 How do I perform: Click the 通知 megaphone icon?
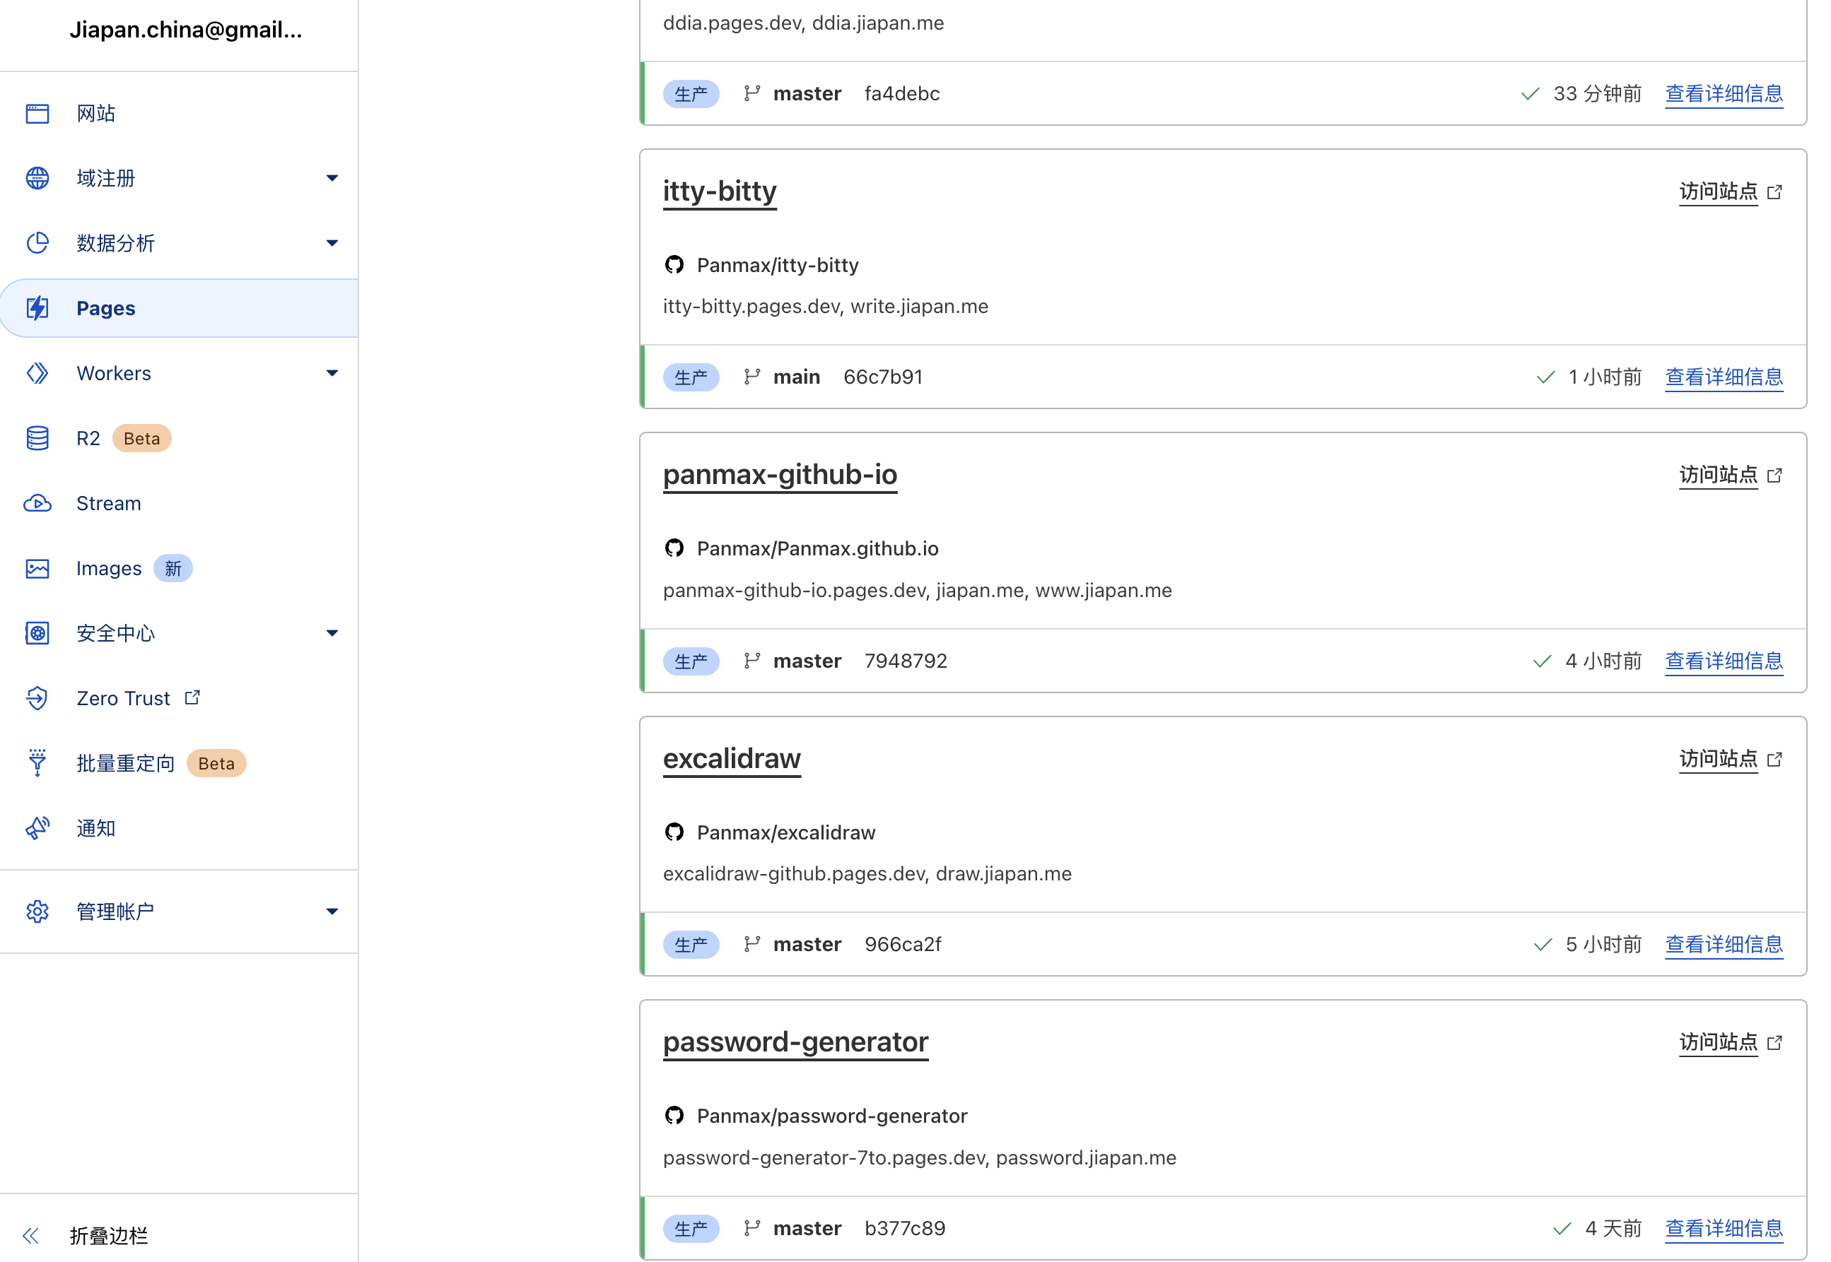37,828
